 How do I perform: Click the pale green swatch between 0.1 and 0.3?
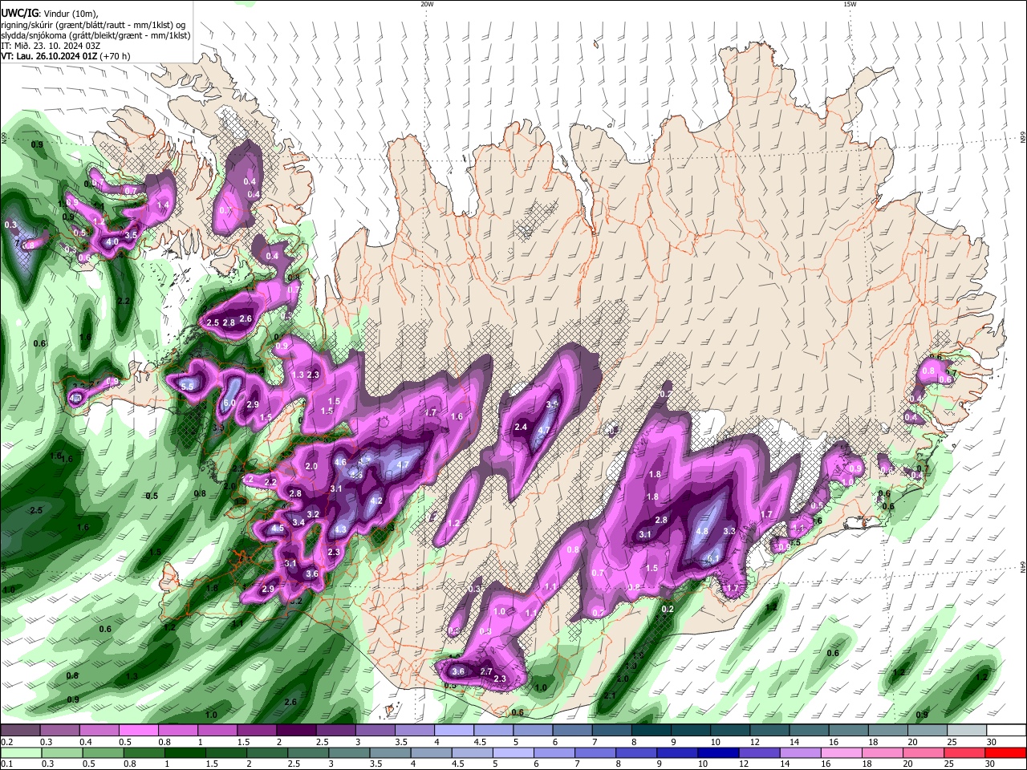(x=20, y=752)
